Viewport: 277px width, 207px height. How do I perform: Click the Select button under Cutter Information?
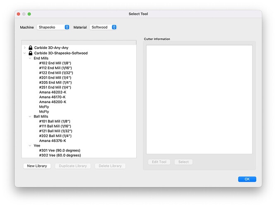[183, 162]
